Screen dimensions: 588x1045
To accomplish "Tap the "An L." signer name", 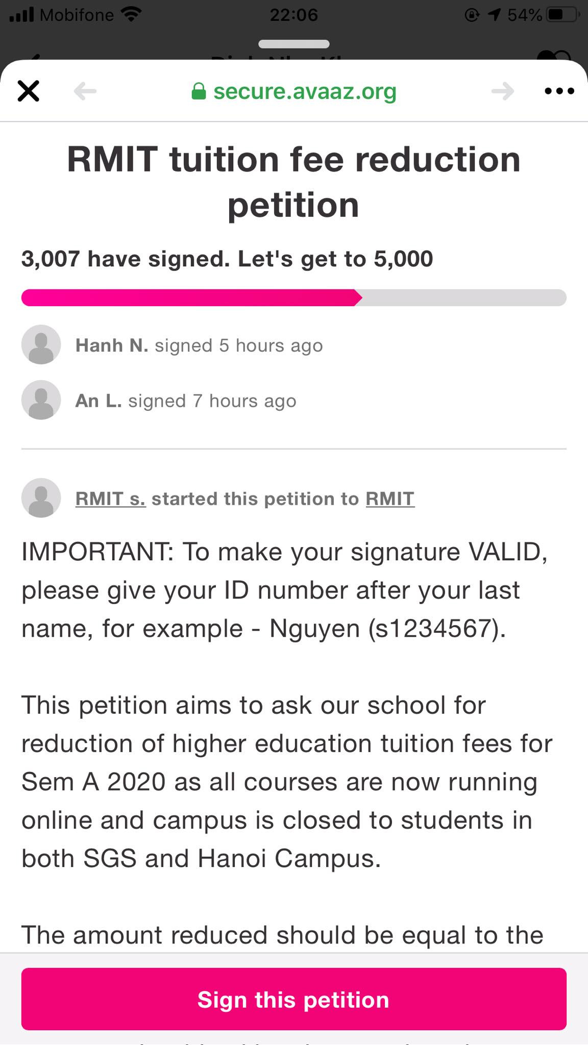I will [x=99, y=401].
